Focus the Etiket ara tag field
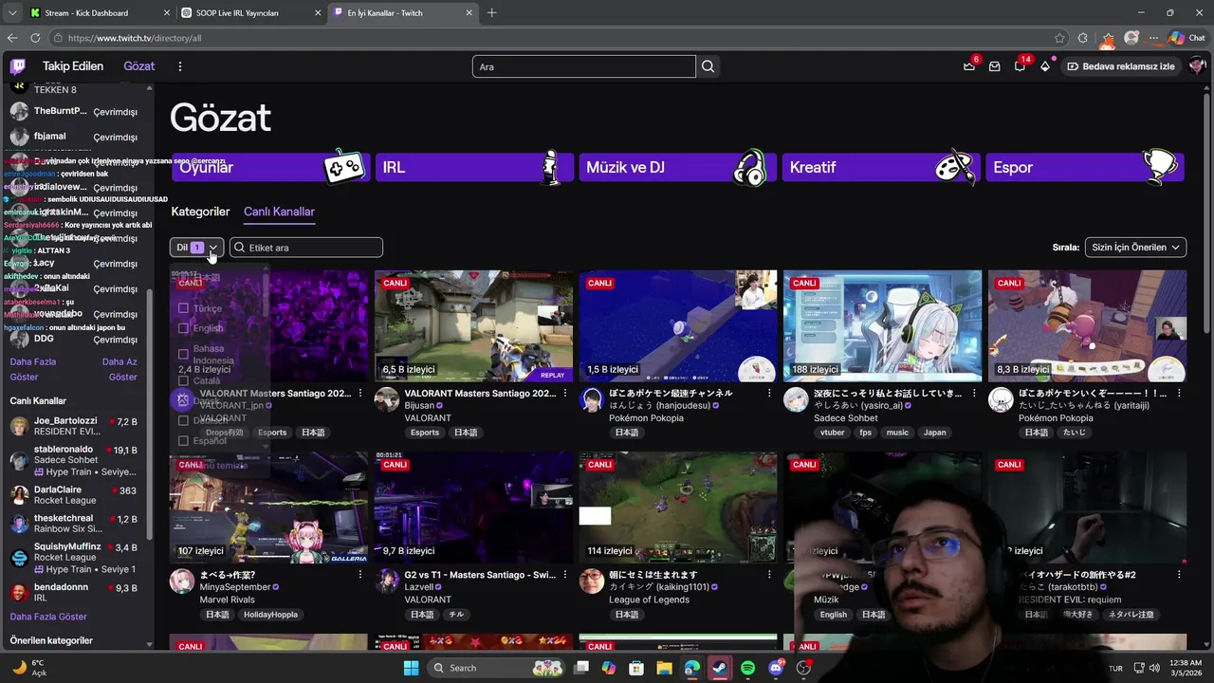 click(x=306, y=248)
